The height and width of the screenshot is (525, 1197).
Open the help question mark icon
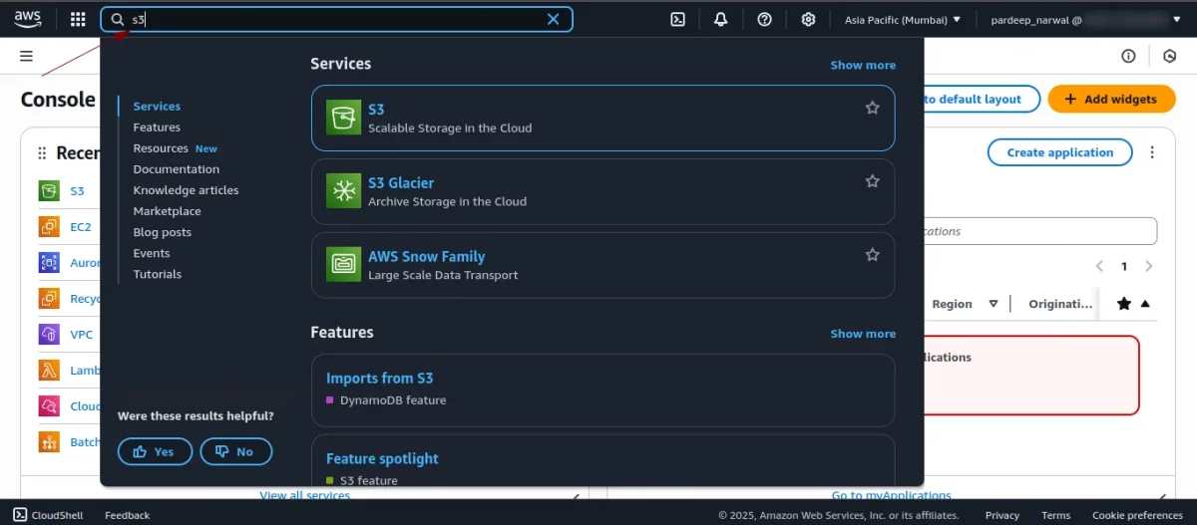point(764,19)
